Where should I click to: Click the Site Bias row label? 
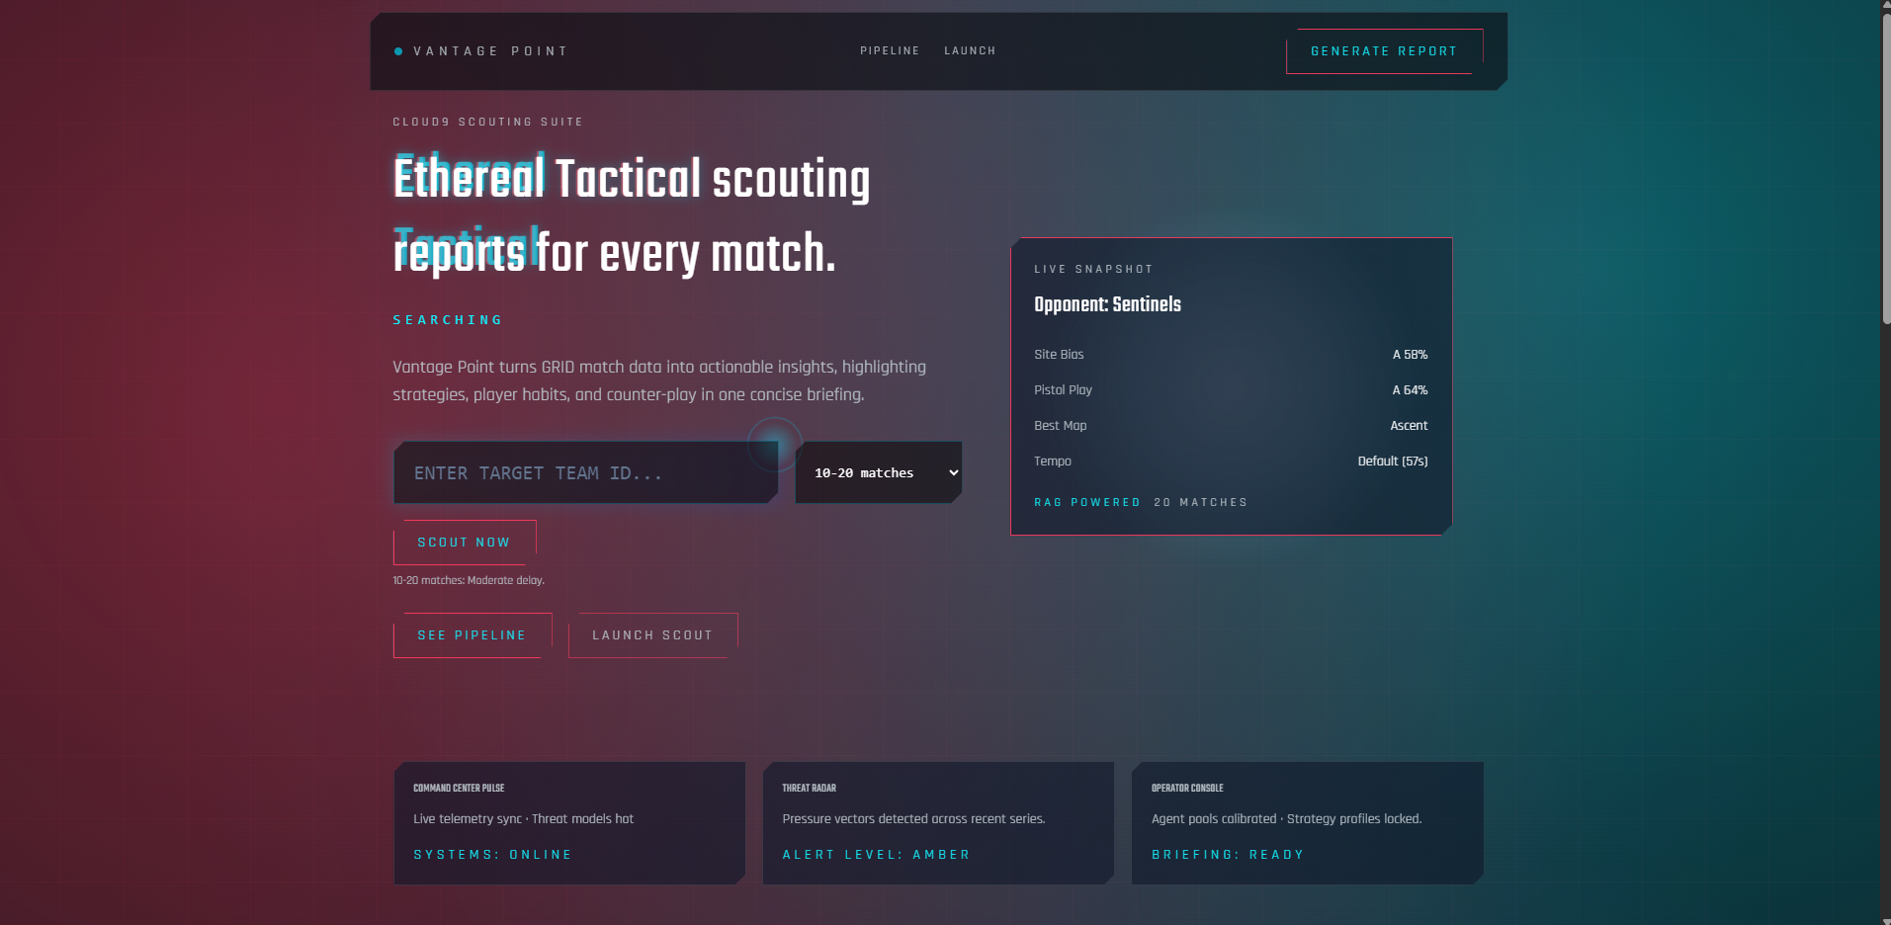click(x=1059, y=355)
